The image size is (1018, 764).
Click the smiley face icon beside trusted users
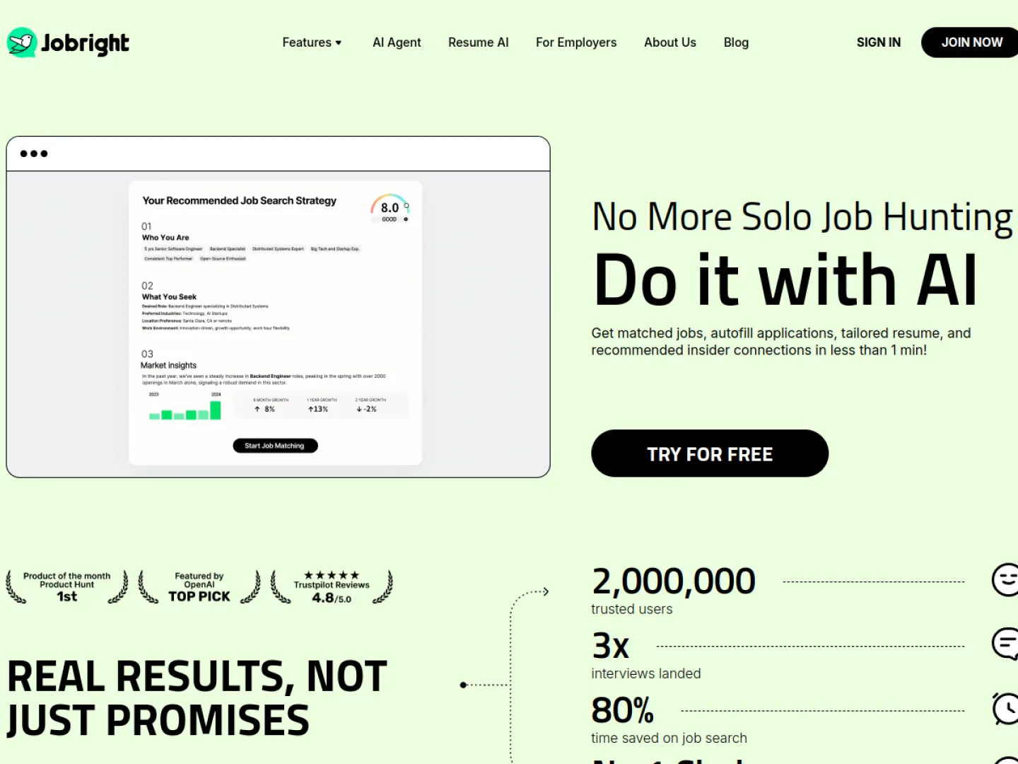click(1005, 580)
